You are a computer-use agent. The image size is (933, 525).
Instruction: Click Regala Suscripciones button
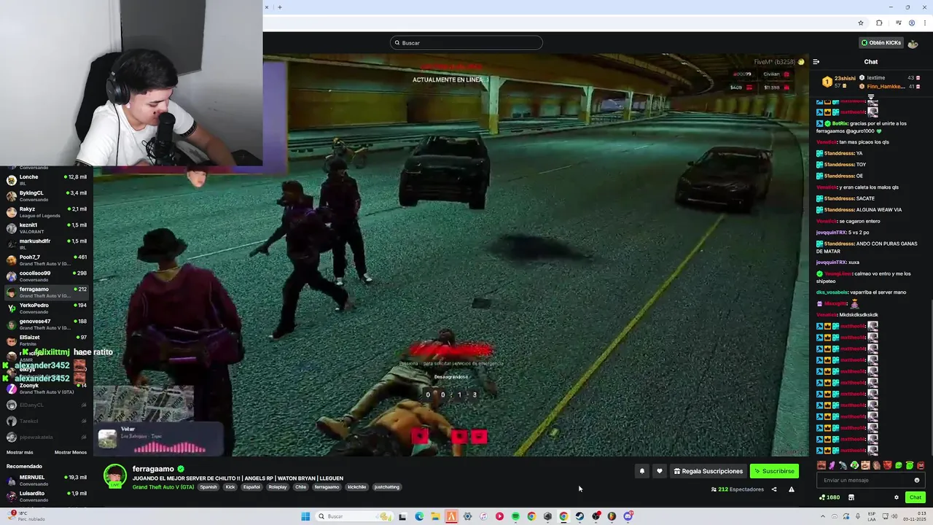708,471
